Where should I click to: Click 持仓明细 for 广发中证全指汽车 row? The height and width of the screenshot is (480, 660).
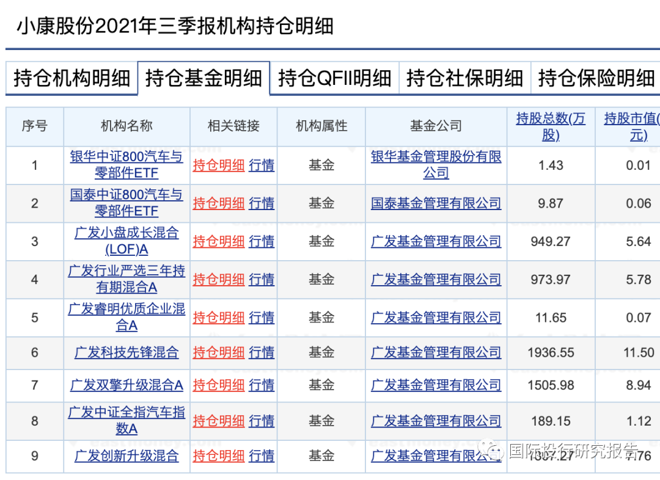[x=218, y=421]
